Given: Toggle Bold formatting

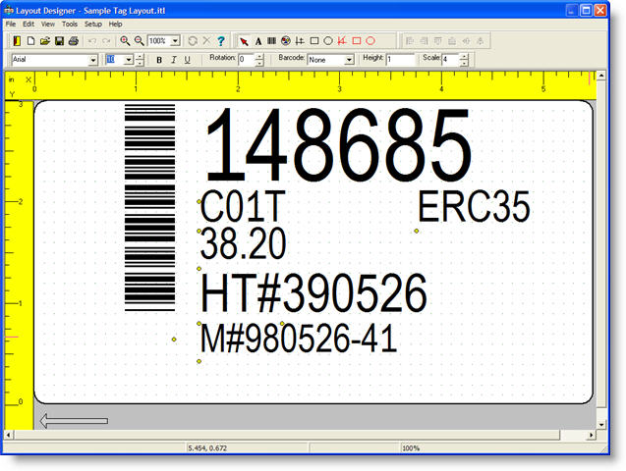Looking at the screenshot, I should tap(159, 60).
